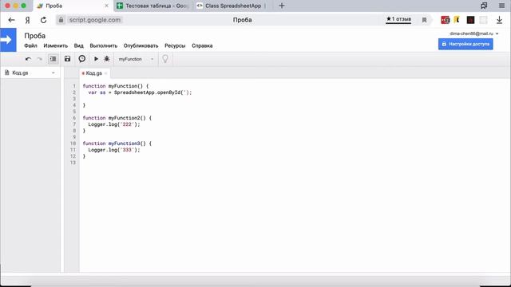Click the yellow extension icon
511x287 pixels.
pos(457,20)
